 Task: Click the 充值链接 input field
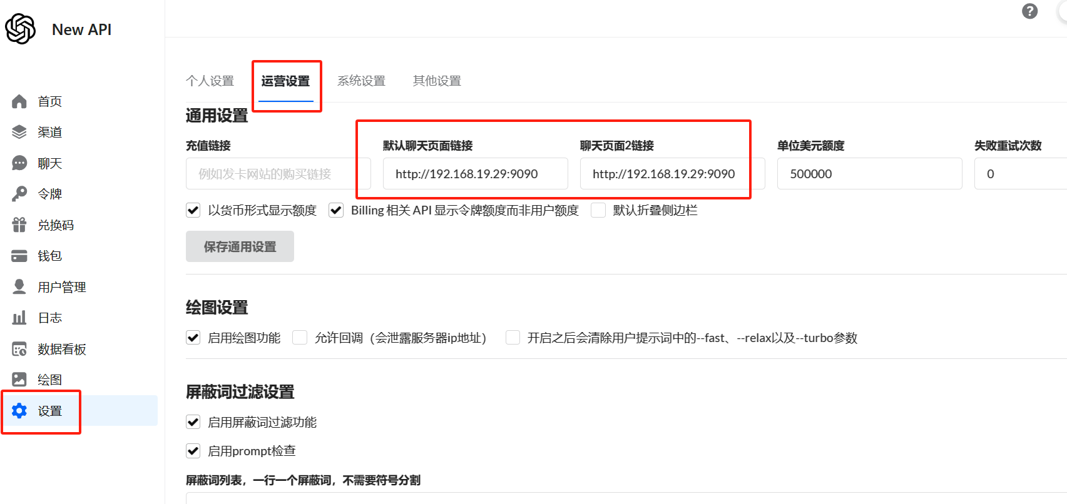(278, 174)
